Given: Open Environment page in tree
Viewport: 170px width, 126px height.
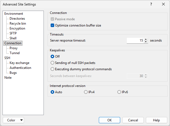Looking at the screenshot, I should pos(14,14).
